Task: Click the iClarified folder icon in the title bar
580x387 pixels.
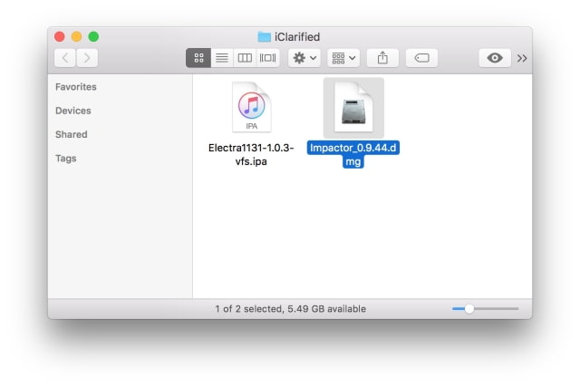Action: pyautogui.click(x=264, y=36)
